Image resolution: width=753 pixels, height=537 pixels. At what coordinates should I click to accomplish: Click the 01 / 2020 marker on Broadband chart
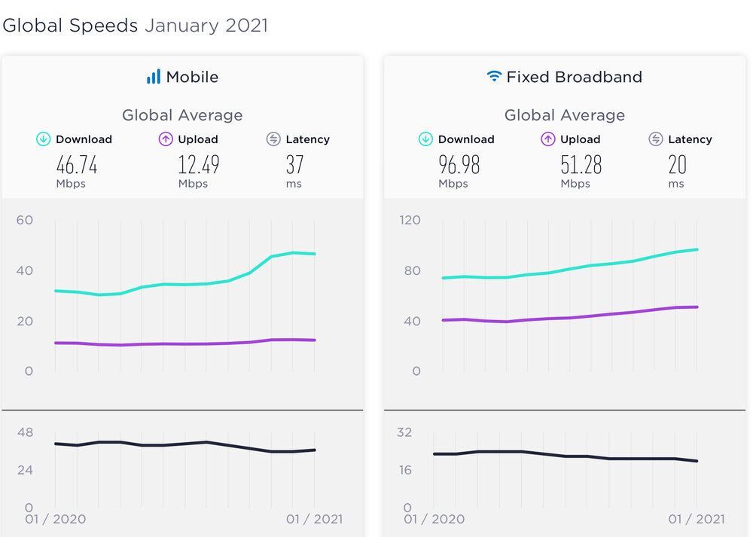click(x=434, y=519)
